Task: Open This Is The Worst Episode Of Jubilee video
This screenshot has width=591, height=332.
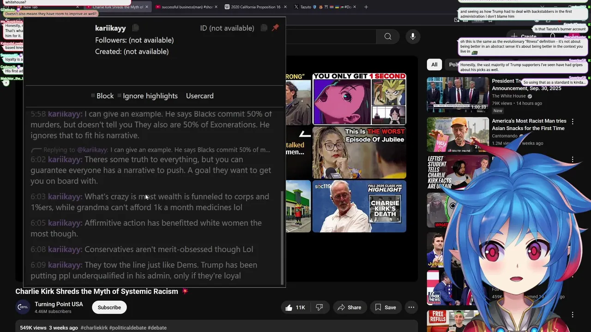Action: click(359, 153)
